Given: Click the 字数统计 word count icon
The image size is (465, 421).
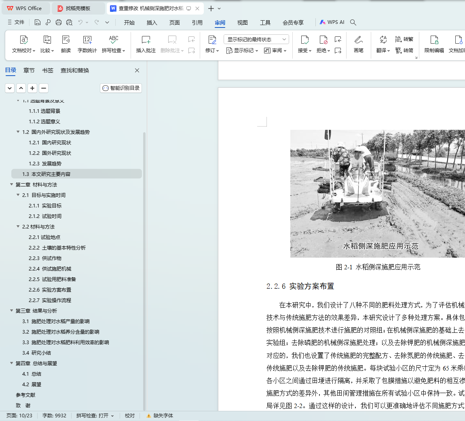Looking at the screenshot, I should pyautogui.click(x=87, y=40).
